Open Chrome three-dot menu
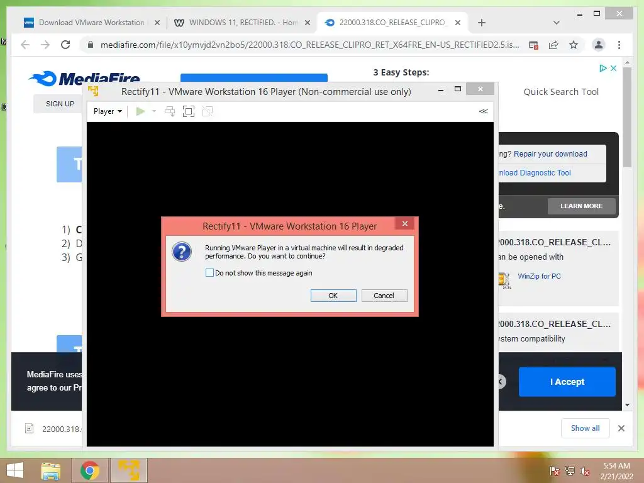The width and height of the screenshot is (644, 483). [619, 45]
